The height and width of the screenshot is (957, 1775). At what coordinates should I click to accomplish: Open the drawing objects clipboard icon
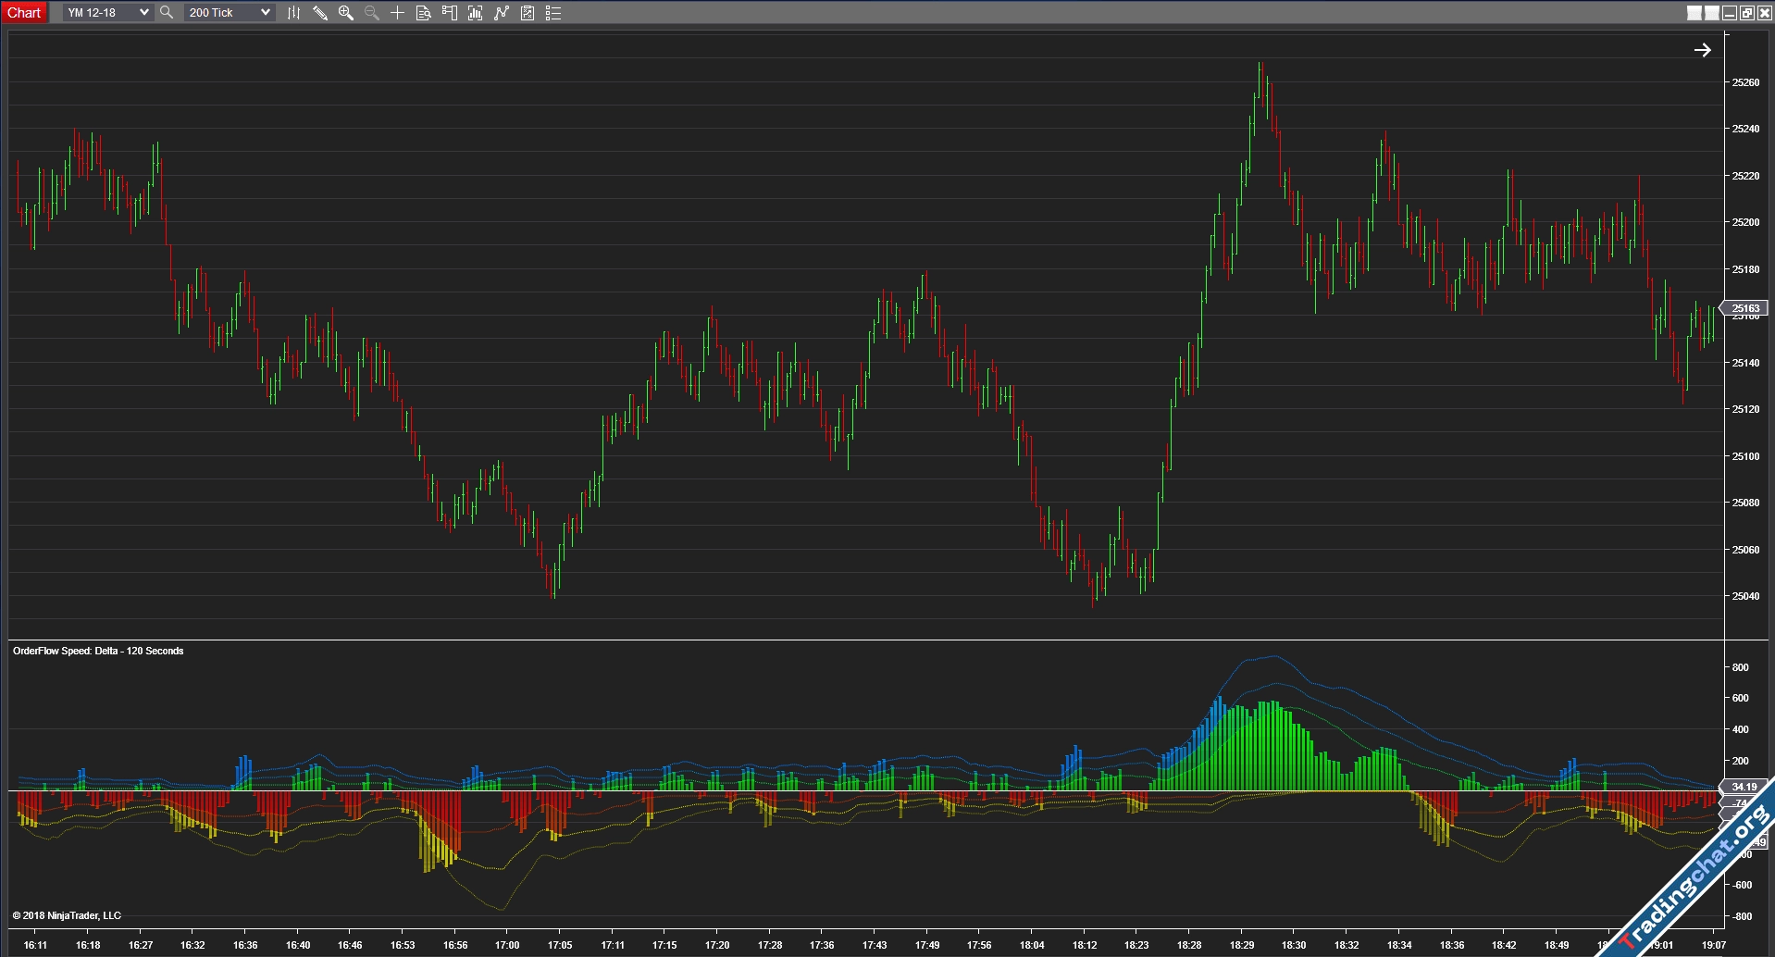click(x=527, y=13)
